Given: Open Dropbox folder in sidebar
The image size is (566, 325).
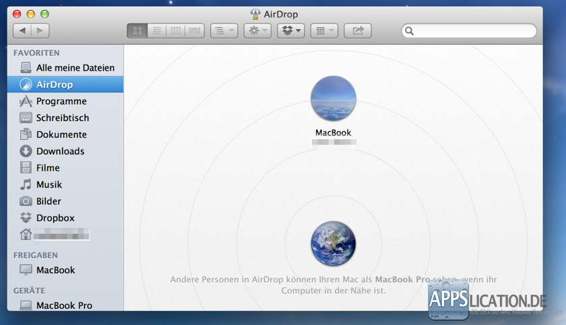Looking at the screenshot, I should (x=65, y=218).
